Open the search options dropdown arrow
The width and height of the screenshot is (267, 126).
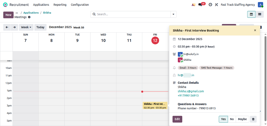tap(173, 14)
